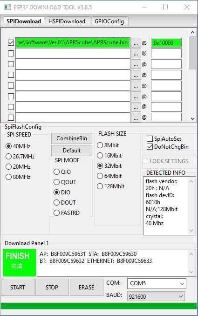This screenshot has height=316, width=198.
Task: Maximize the download tool window
Action: point(165,7)
